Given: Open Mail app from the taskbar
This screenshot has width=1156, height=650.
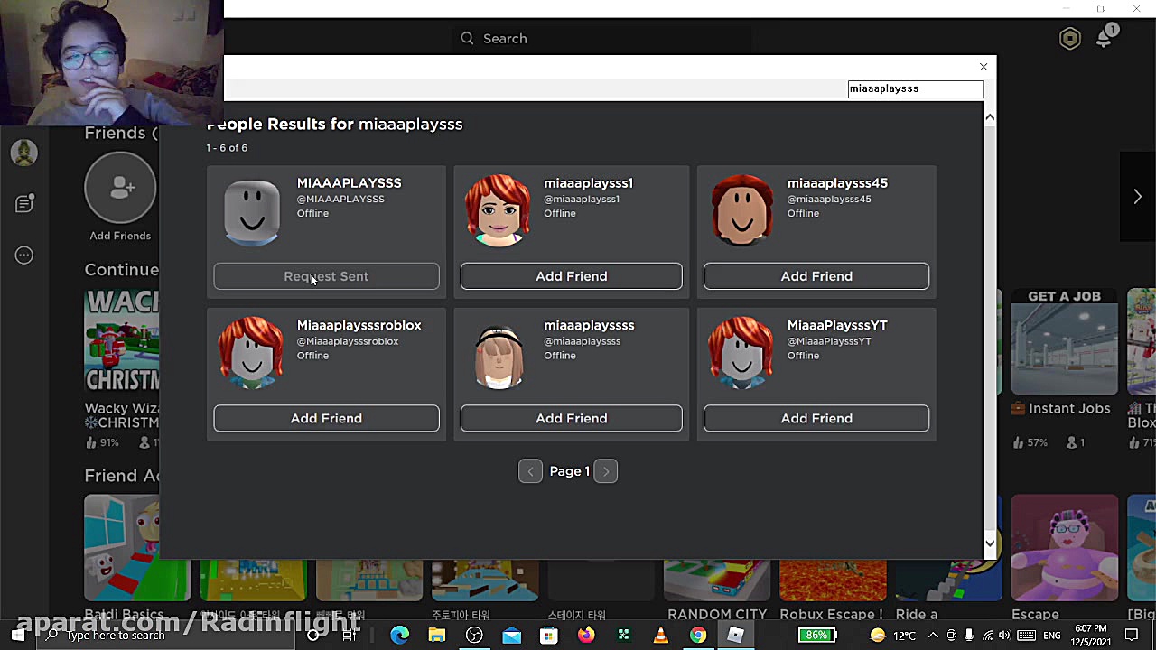Looking at the screenshot, I should (511, 636).
